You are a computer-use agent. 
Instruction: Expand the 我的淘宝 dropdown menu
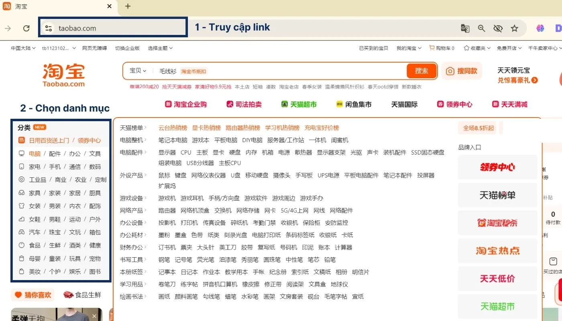point(409,48)
